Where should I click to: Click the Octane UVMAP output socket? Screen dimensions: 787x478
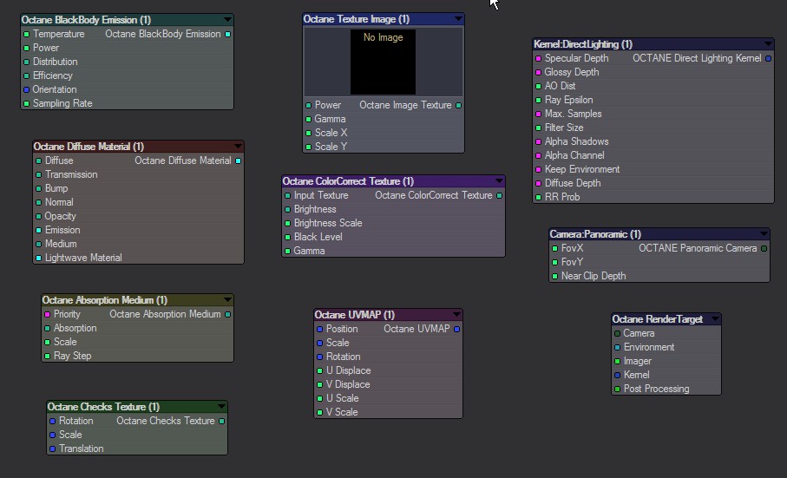456,330
